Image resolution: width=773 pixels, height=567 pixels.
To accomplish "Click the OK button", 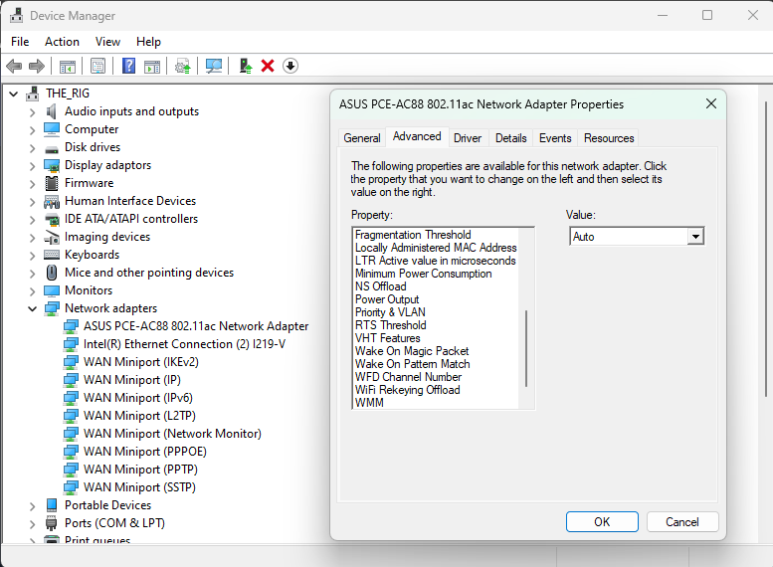I will 602,521.
